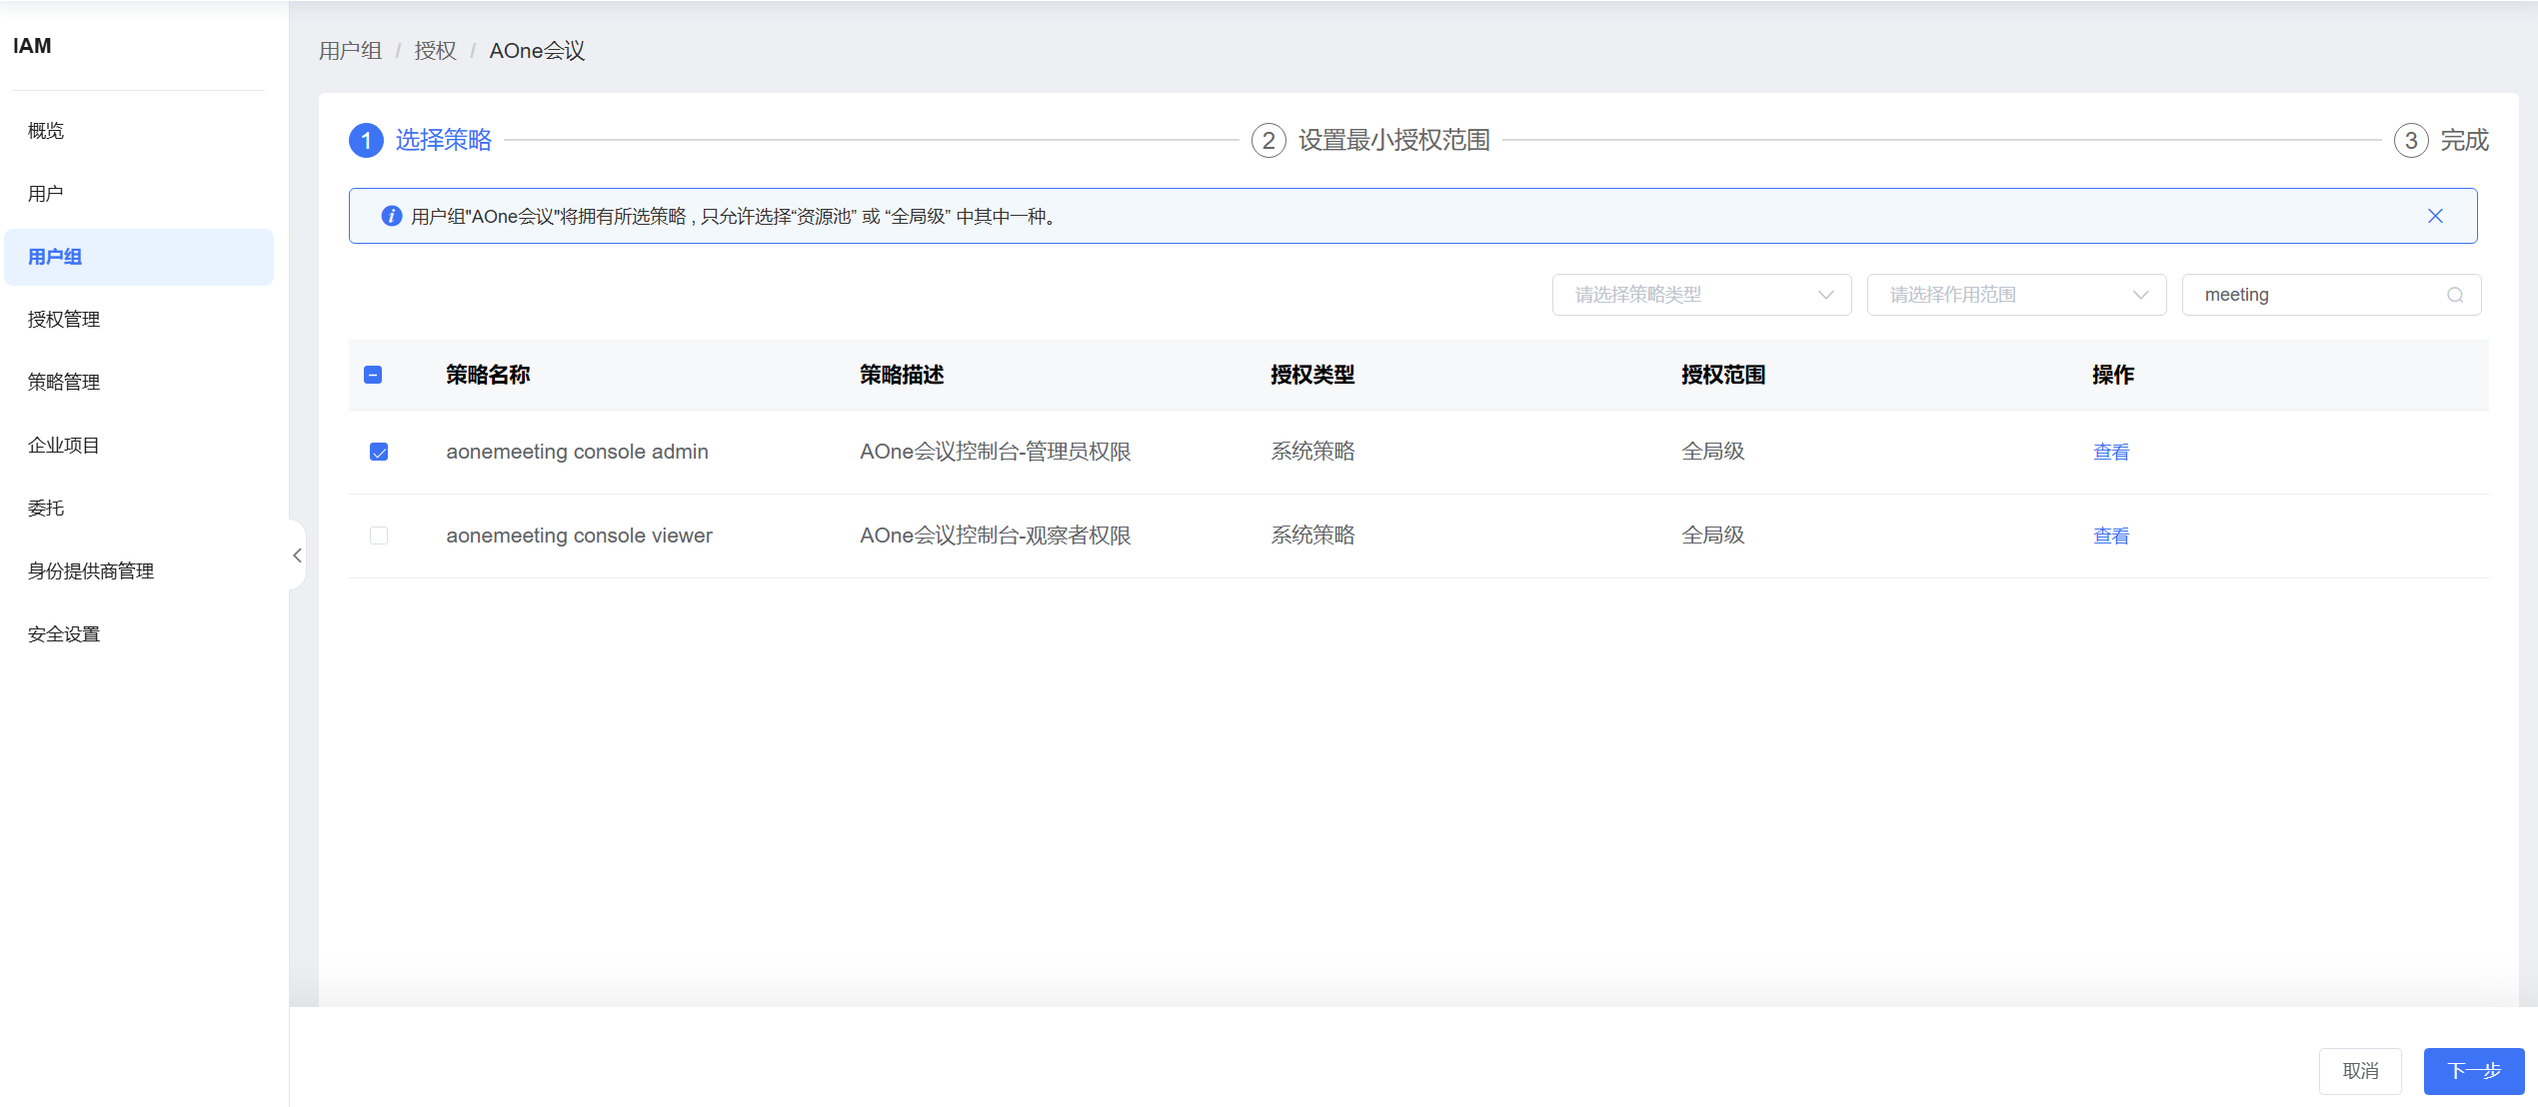Click the info icon in the notice banner
The image size is (2538, 1107).
coord(392,216)
